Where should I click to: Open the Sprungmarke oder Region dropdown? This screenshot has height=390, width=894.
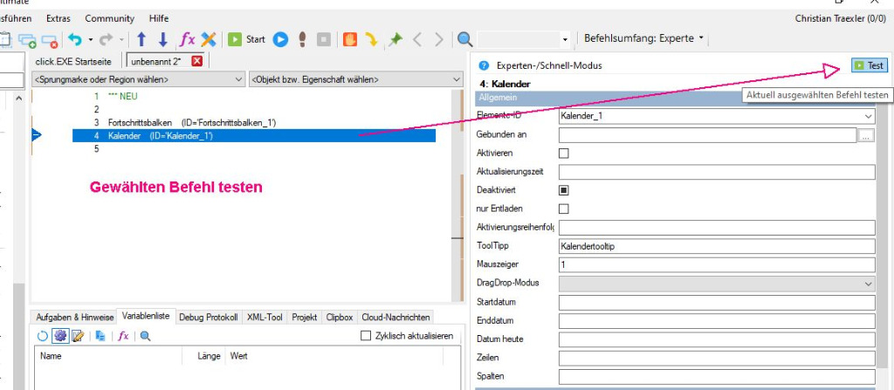pyautogui.click(x=138, y=79)
